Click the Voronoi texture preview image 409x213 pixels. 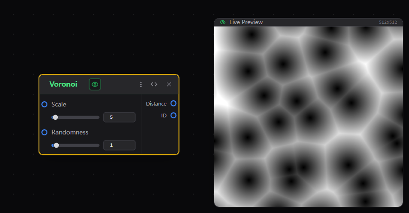point(308,116)
